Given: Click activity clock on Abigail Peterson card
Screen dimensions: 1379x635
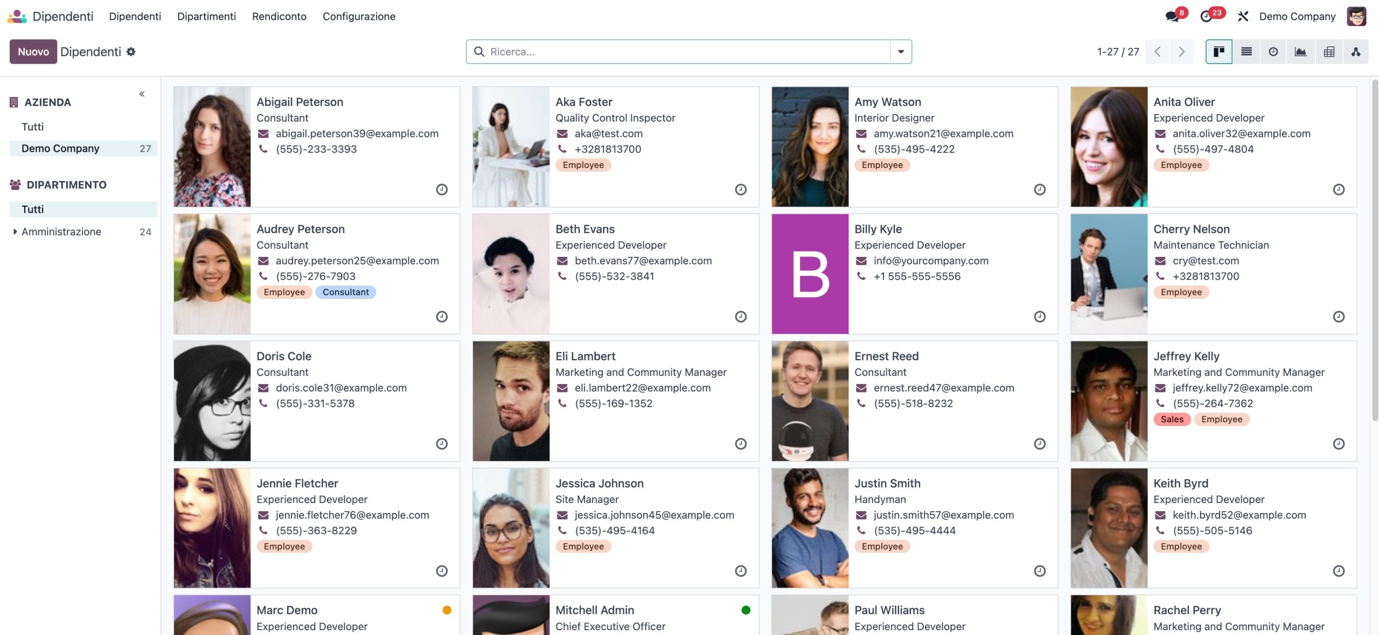Looking at the screenshot, I should [x=442, y=190].
